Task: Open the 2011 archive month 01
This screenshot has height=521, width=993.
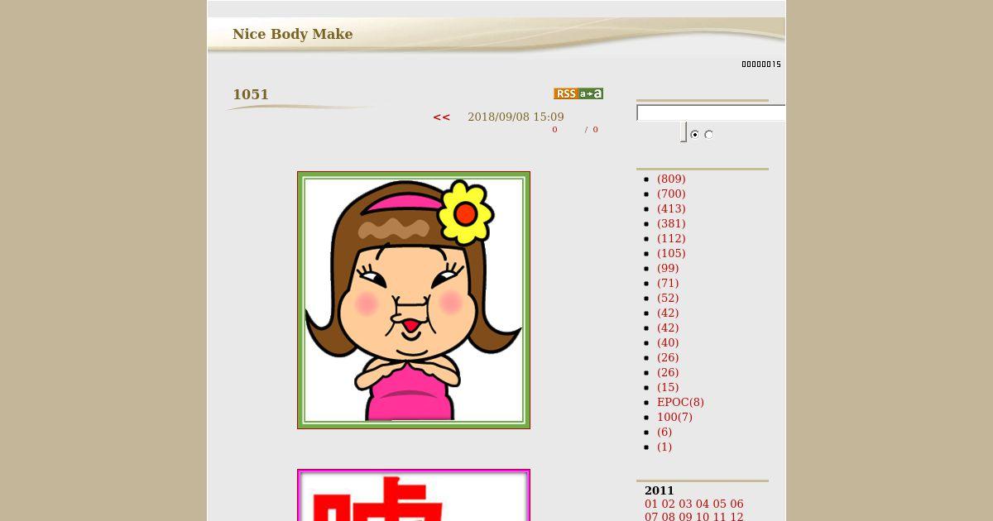Action: [651, 504]
